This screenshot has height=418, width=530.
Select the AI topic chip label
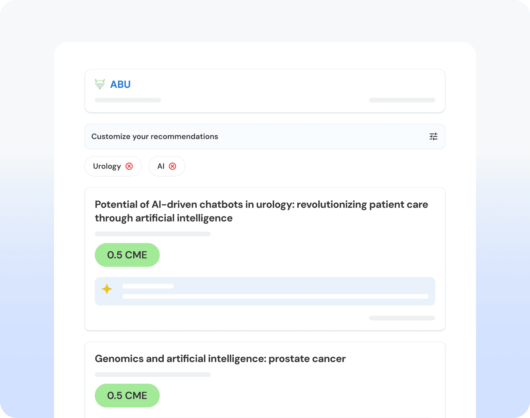point(161,166)
